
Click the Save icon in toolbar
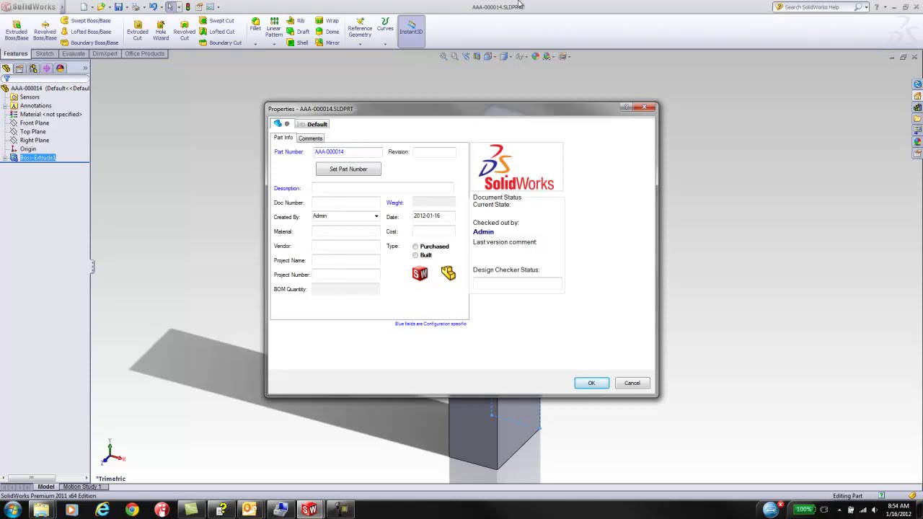pyautogui.click(x=118, y=6)
